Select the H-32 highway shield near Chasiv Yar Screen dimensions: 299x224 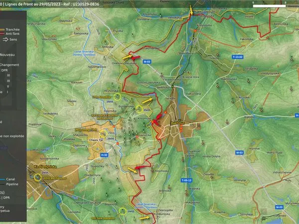pos(104,155)
